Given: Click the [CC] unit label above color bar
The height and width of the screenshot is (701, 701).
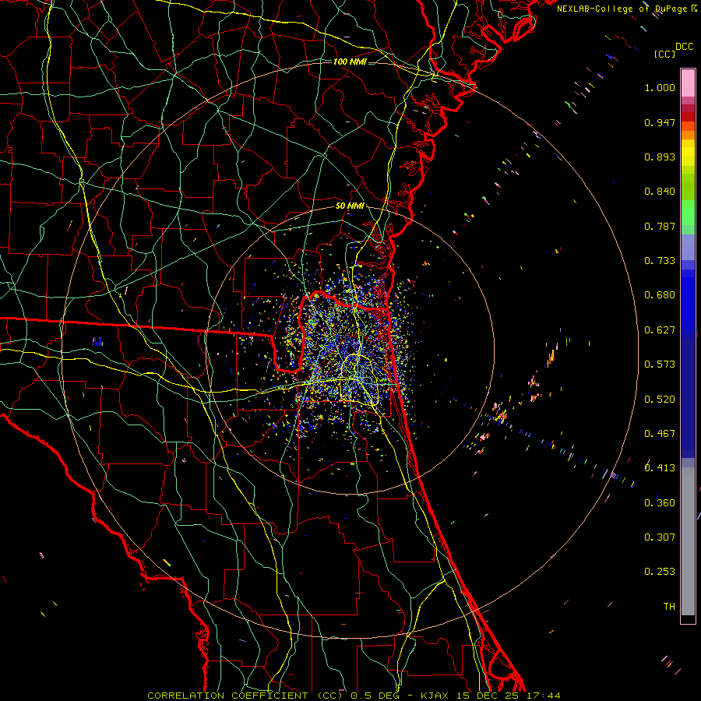Looking at the screenshot, I should coord(664,54).
